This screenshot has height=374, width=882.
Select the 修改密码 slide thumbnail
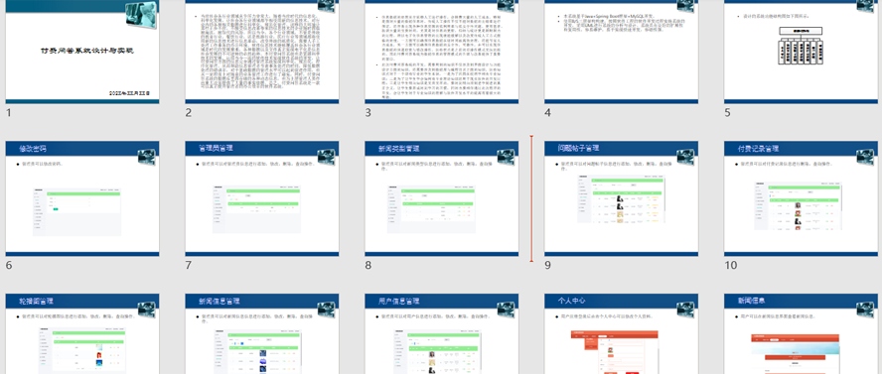82,198
